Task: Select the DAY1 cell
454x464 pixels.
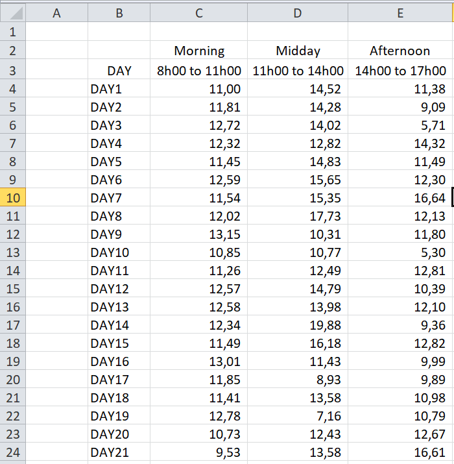Action: pyautogui.click(x=119, y=88)
